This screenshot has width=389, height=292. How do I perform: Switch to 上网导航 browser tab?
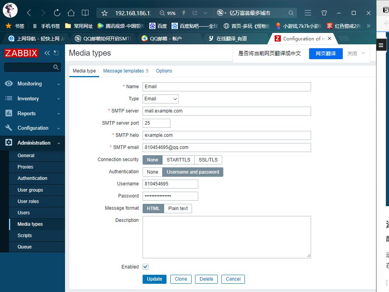37,38
